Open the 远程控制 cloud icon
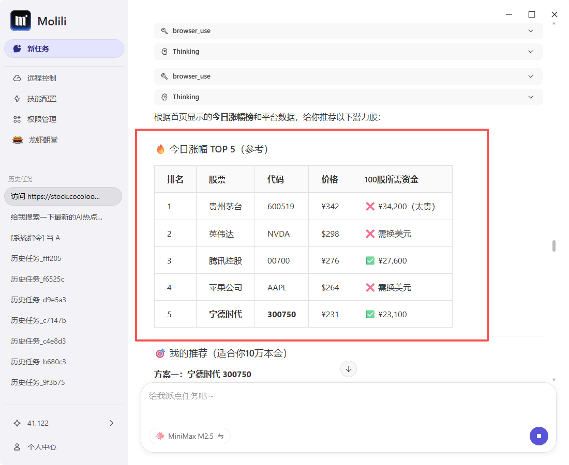569x465 pixels. 17,78
